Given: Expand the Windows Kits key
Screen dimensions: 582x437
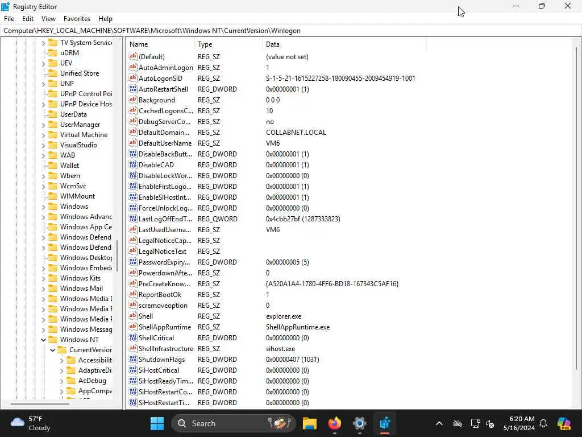Looking at the screenshot, I should tap(43, 278).
